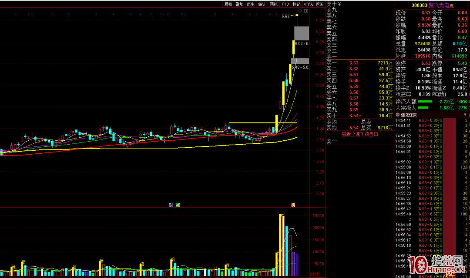Expand the 卖十 order depth ¥ toggle

[x=339, y=4]
